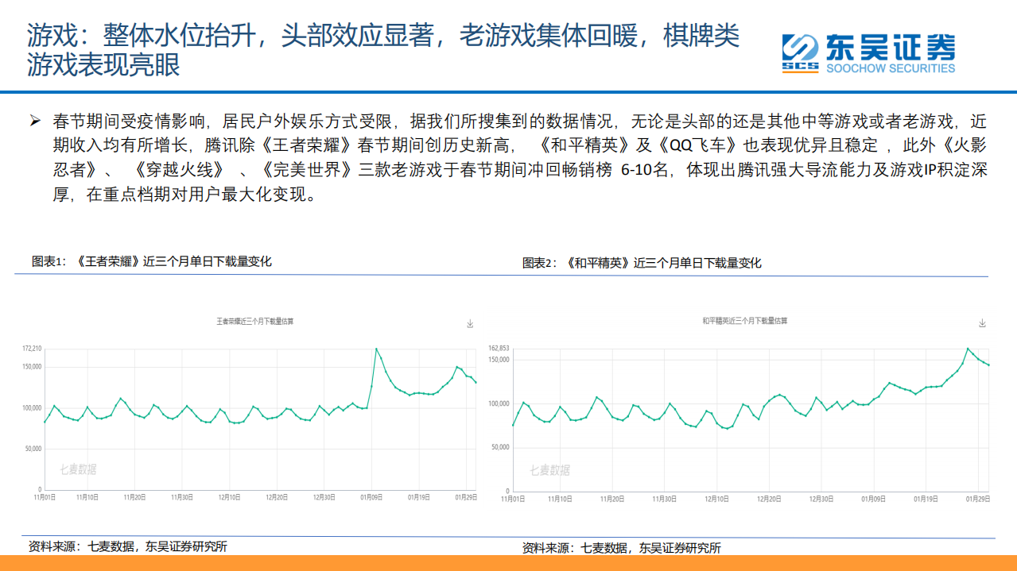The width and height of the screenshot is (1017, 571).
Task: Select the slide title about 游戏 trends
Action: [382, 50]
